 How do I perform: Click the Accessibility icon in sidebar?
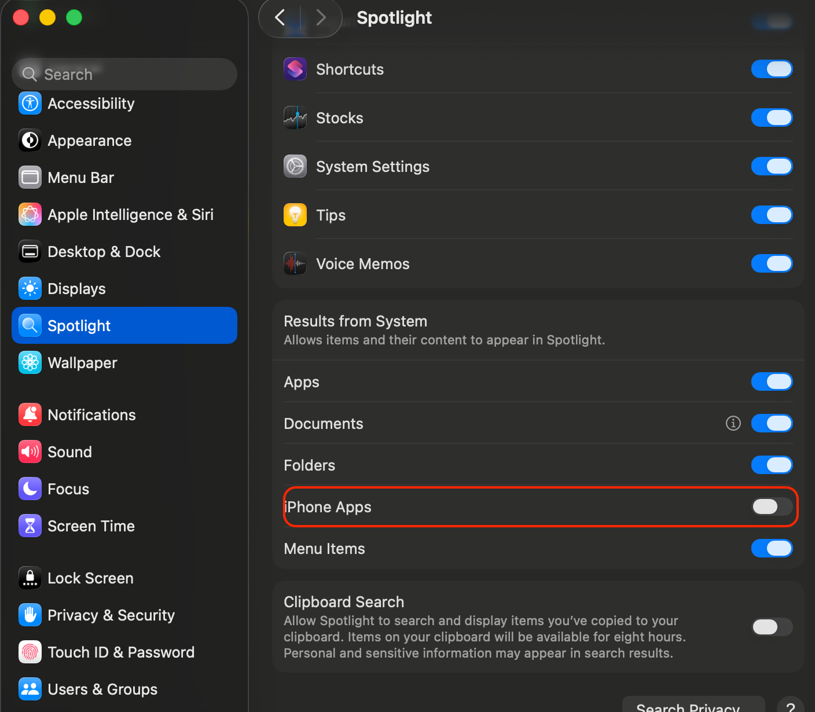[30, 104]
